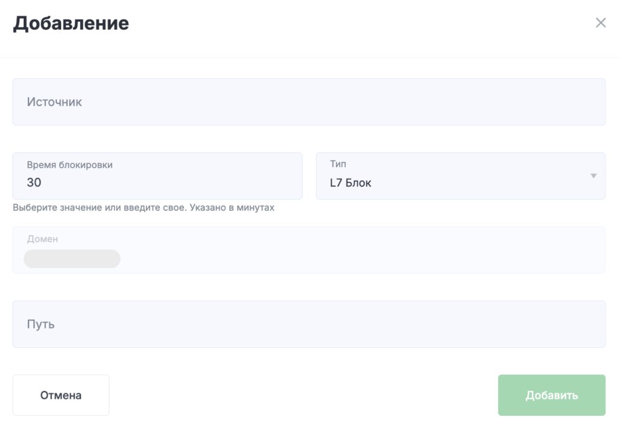
Task: Click the gray chip inside the Домен field
Action: [72, 259]
